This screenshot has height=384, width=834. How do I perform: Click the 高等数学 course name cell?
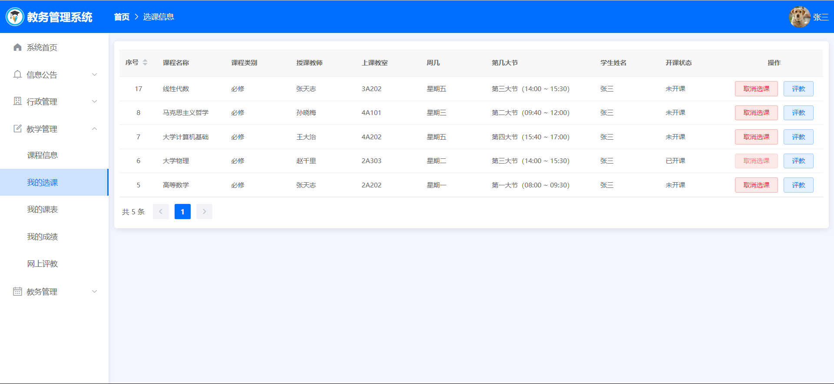[x=176, y=185]
